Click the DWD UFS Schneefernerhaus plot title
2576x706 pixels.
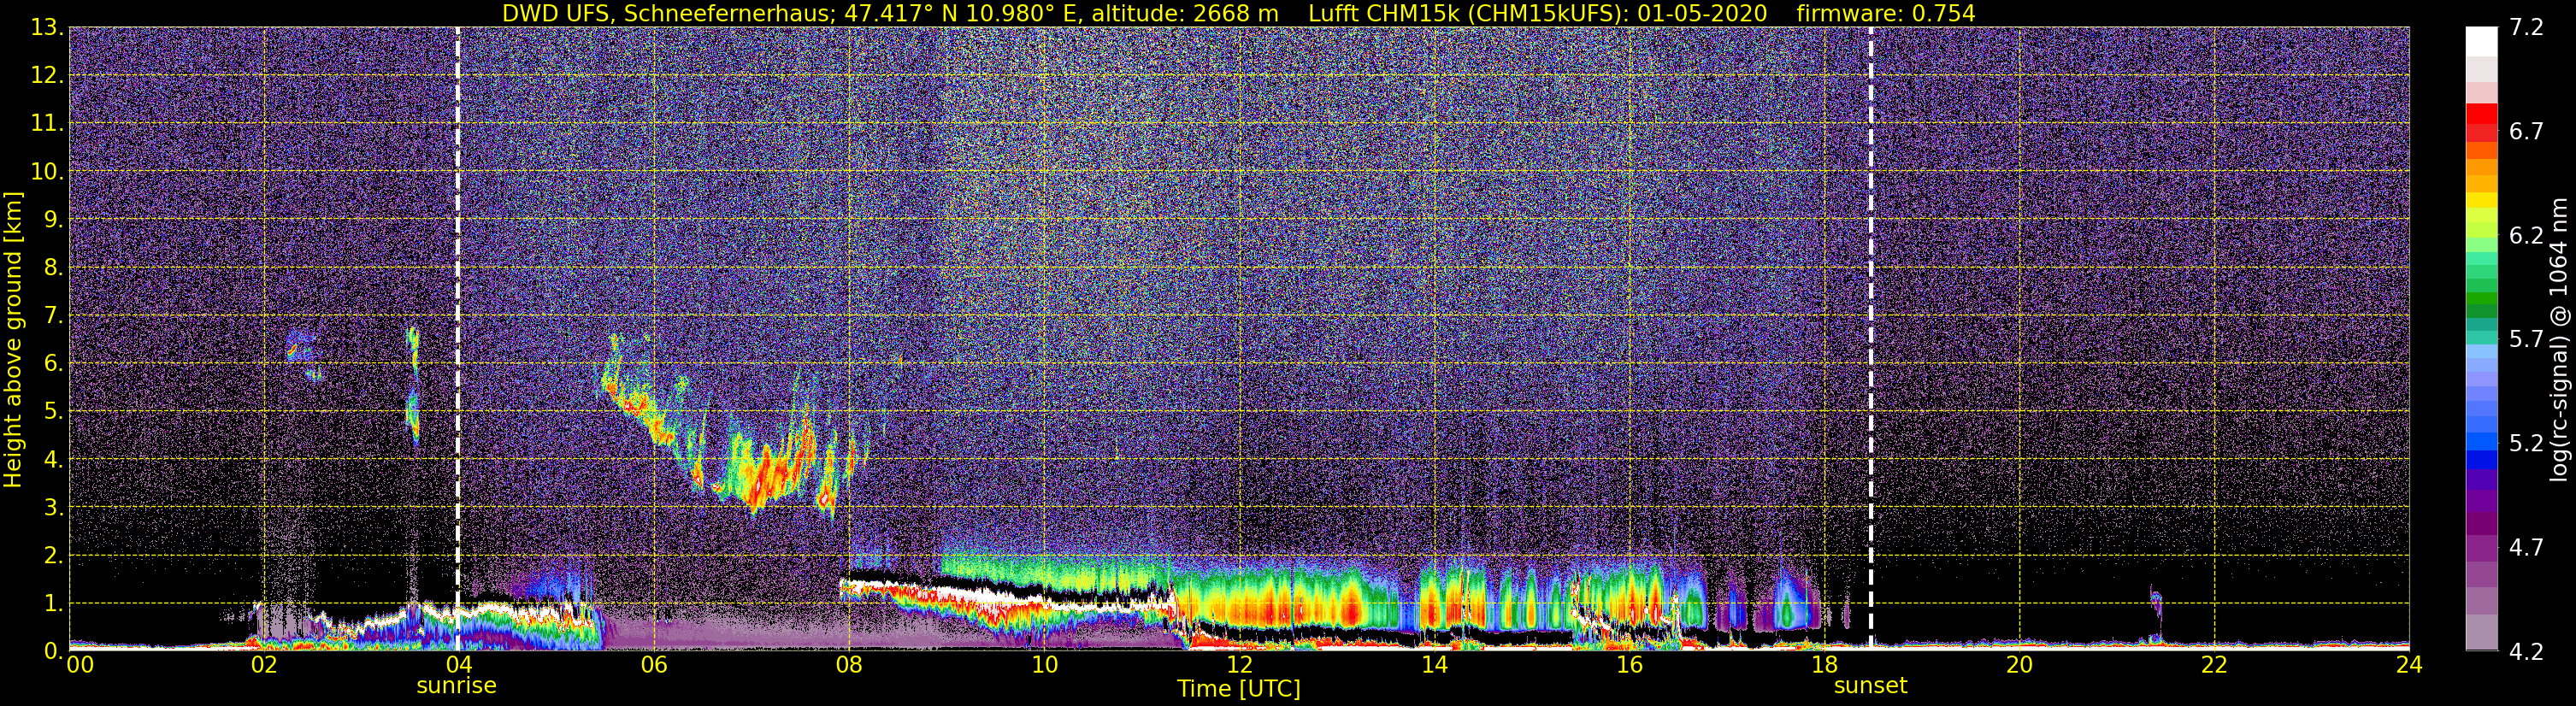[x=1238, y=13]
